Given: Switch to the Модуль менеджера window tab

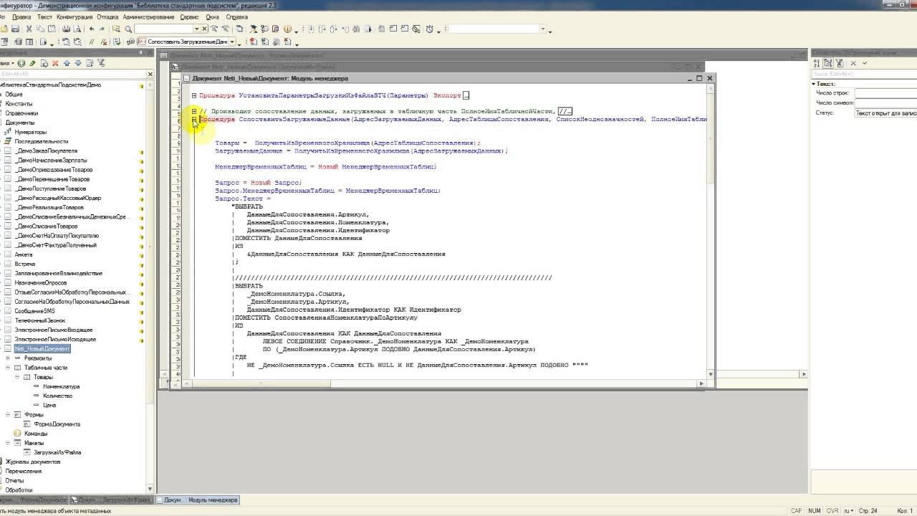Looking at the screenshot, I should pyautogui.click(x=198, y=500).
